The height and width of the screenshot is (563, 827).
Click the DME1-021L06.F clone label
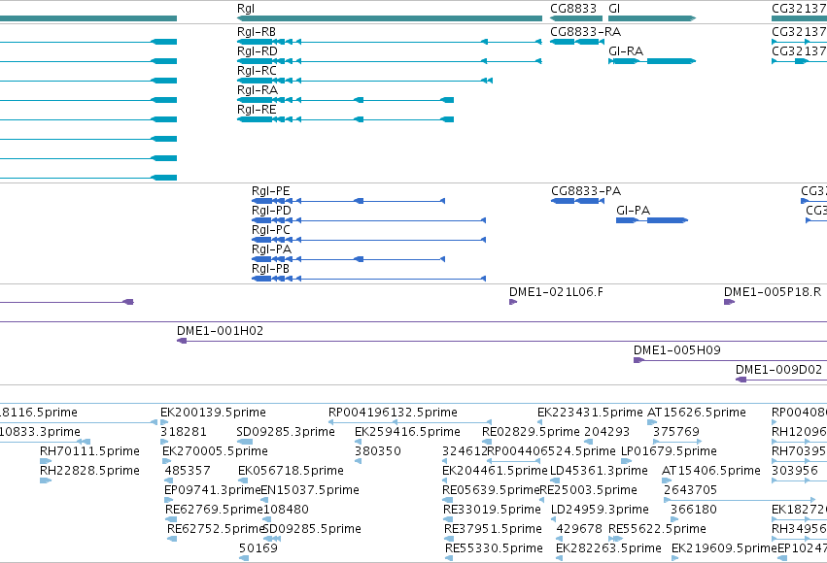coord(556,292)
